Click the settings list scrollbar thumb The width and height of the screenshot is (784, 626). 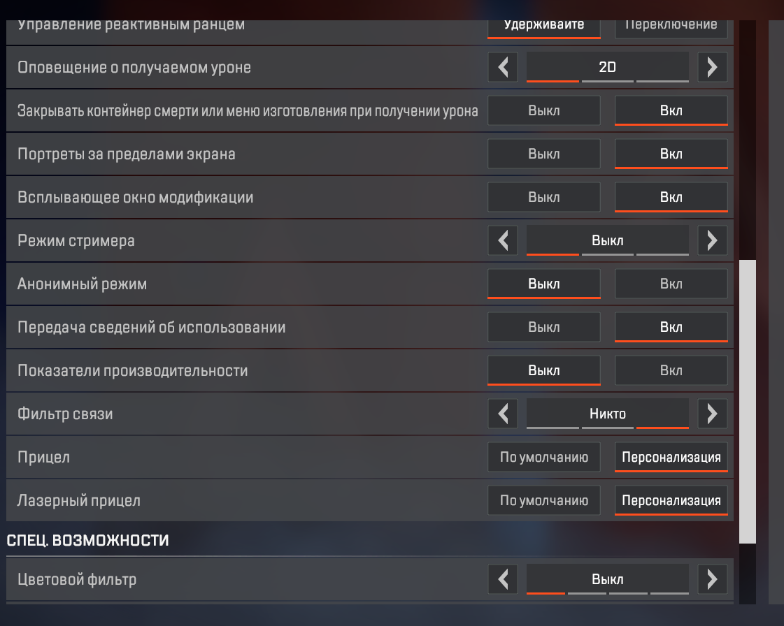point(748,402)
